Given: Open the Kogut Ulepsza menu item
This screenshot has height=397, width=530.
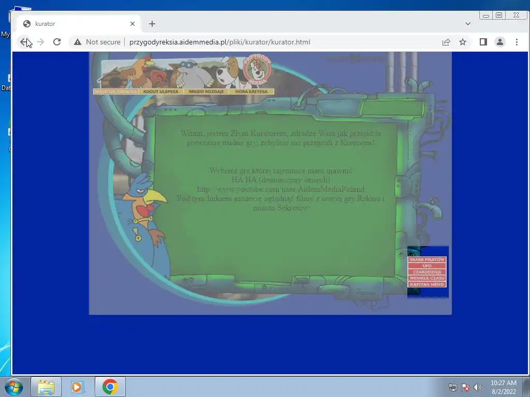Looking at the screenshot, I should (161, 91).
